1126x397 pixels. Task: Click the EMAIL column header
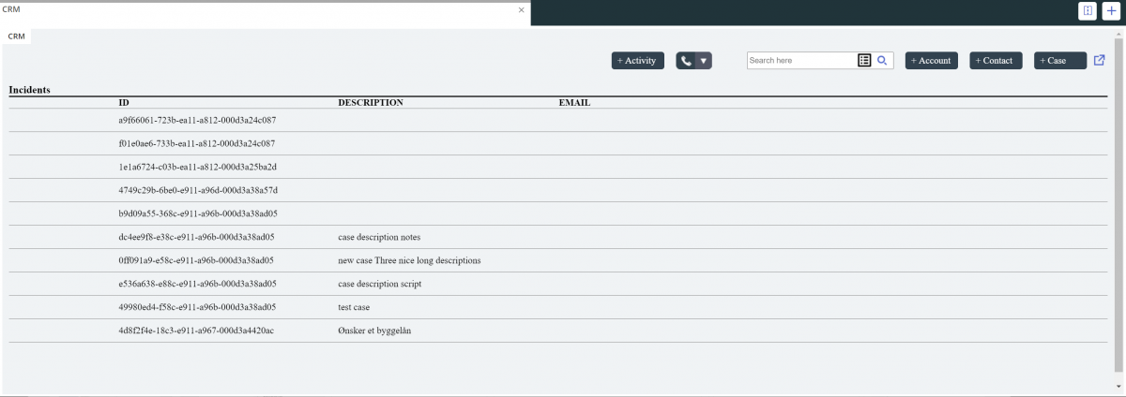tap(574, 102)
